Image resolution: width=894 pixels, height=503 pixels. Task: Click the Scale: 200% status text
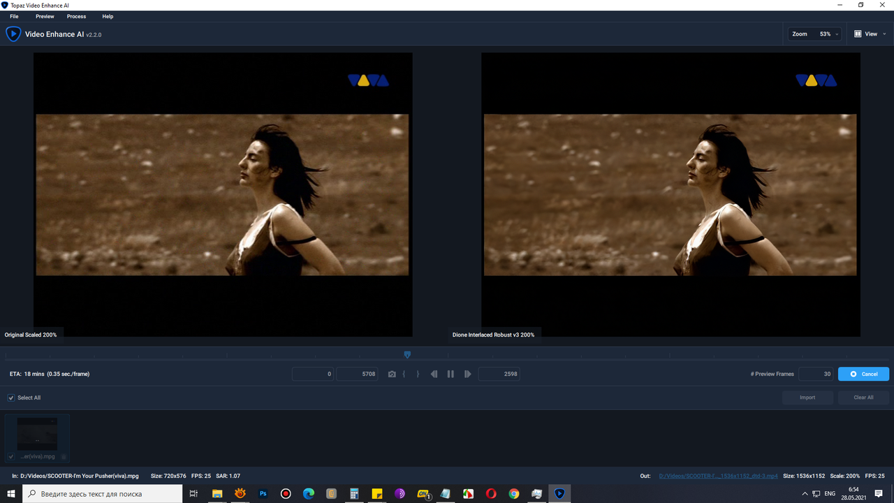845,476
